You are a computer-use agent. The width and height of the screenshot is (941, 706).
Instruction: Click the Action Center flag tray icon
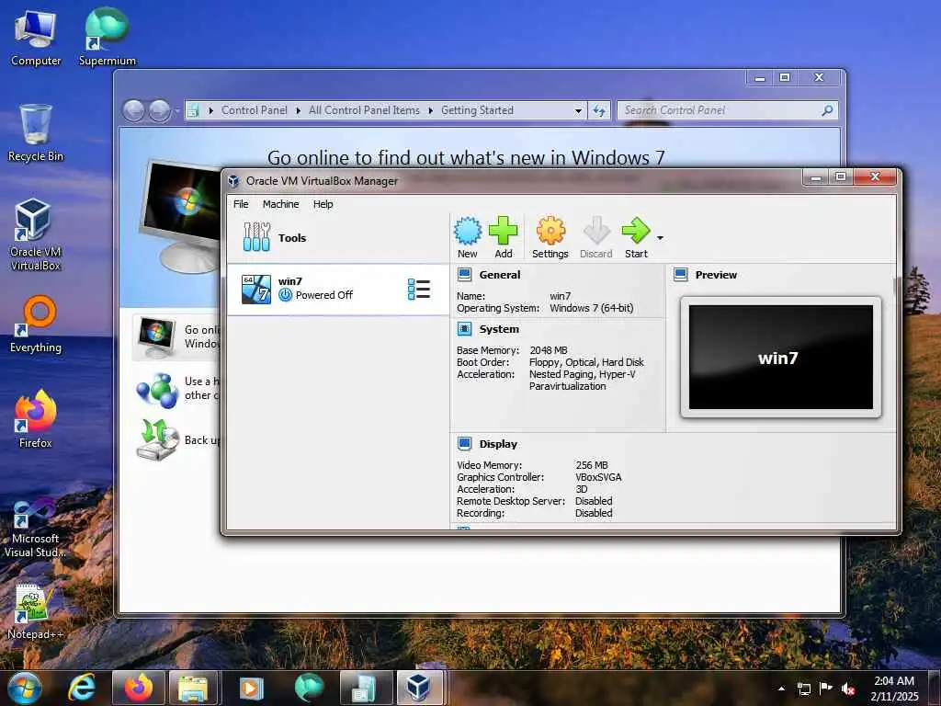826,689
